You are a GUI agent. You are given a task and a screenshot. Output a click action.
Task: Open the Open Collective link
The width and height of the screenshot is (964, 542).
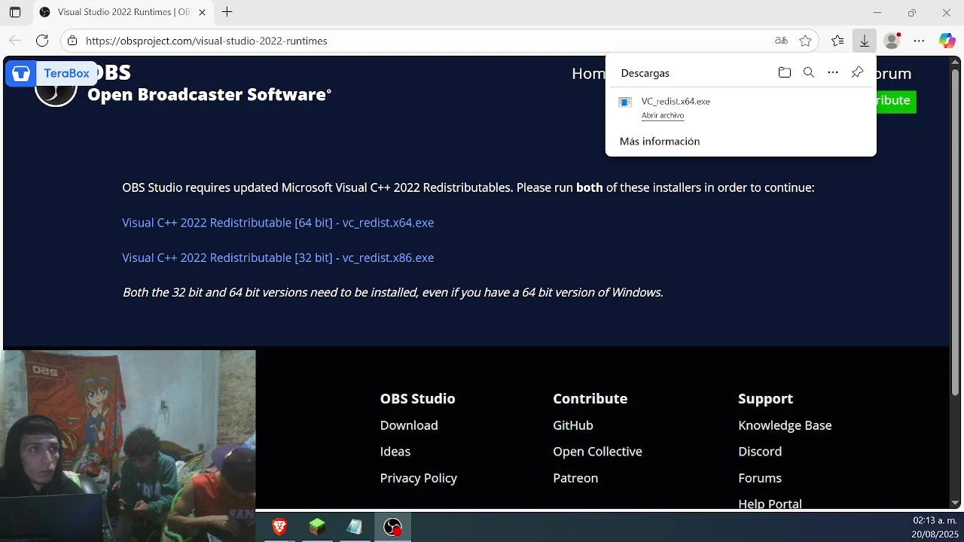point(597,452)
